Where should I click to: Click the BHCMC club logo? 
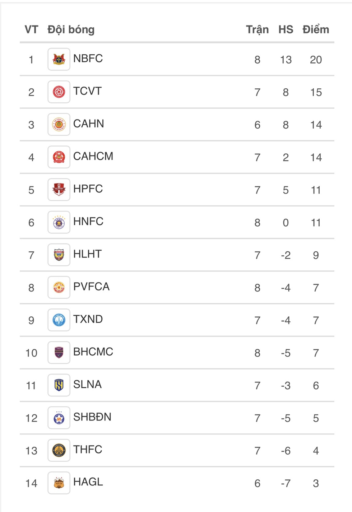(59, 353)
